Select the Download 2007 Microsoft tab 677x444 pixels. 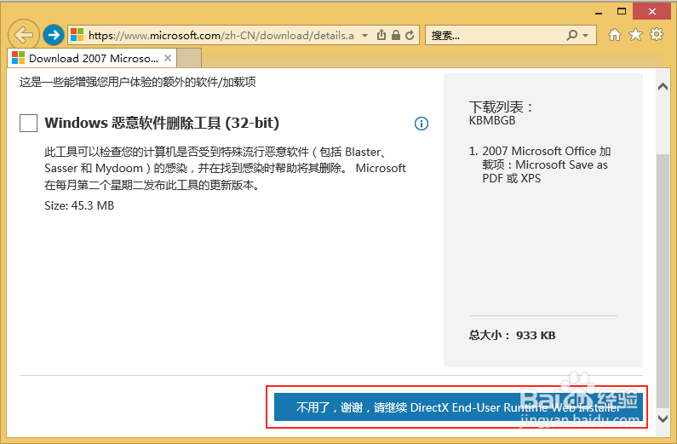(x=91, y=58)
